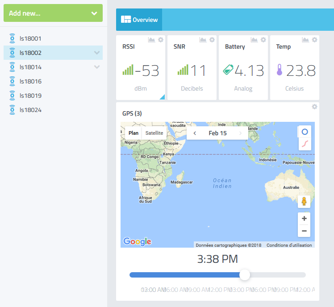
Task: Click the Street View pegman icon
Action: tap(304, 201)
